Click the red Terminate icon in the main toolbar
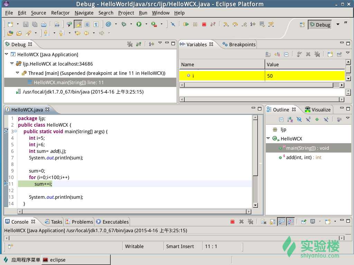The image size is (354, 265). (204, 24)
